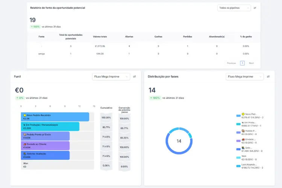This screenshot has height=188, width=282.
Task: Click Perdidas column header
Action: pyautogui.click(x=187, y=37)
